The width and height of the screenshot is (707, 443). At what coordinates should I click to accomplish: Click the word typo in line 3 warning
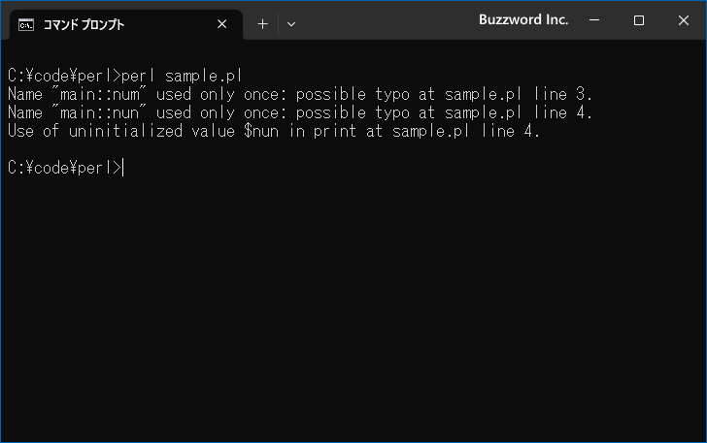click(x=392, y=95)
